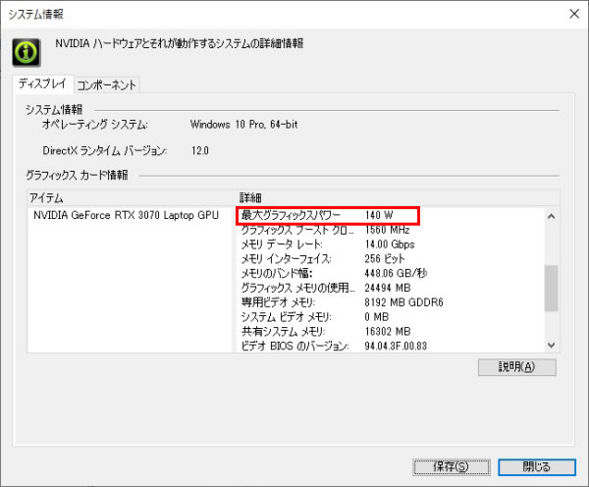Select the ディスプレイ tab
Screen dimensions: 589x487
[x=43, y=83]
